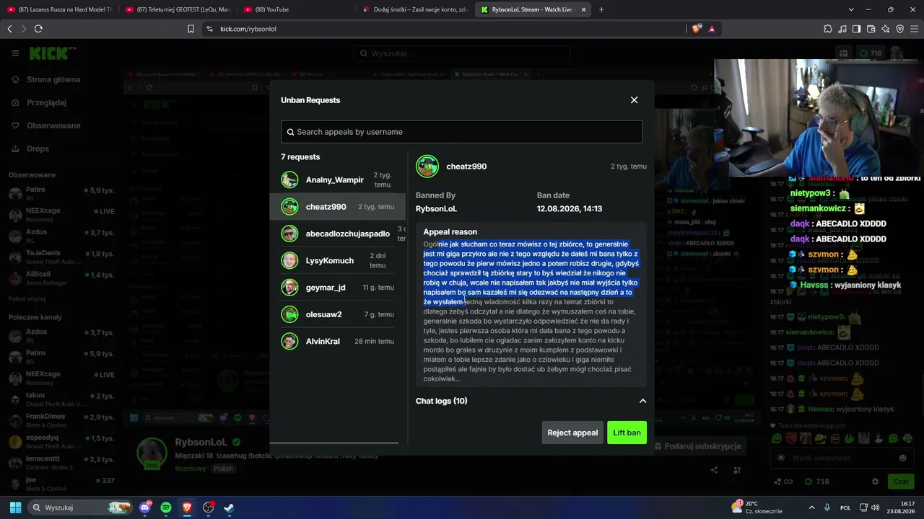Screen dimensions: 924x519
Task: Open Spotify from the taskbar
Action: [x=166, y=507]
